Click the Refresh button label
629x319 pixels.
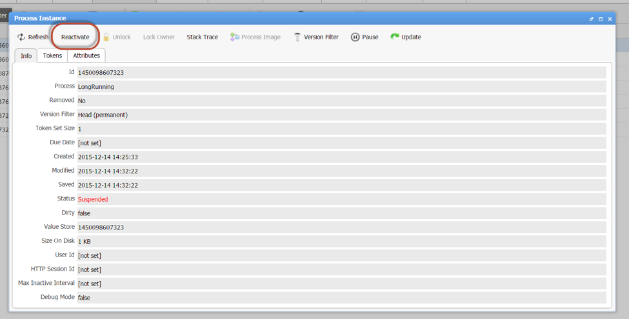38,37
